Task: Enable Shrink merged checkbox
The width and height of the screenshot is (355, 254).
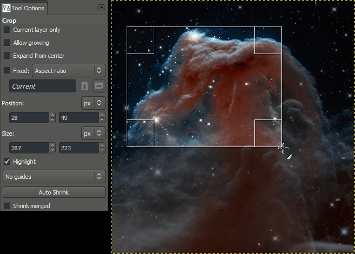Action: pos(7,206)
